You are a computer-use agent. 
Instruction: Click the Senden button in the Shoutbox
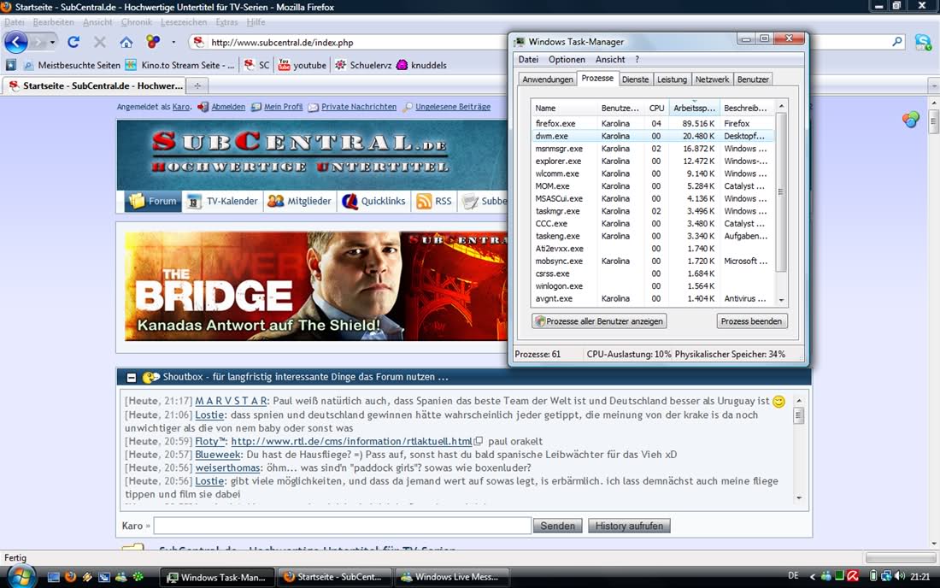coord(557,526)
